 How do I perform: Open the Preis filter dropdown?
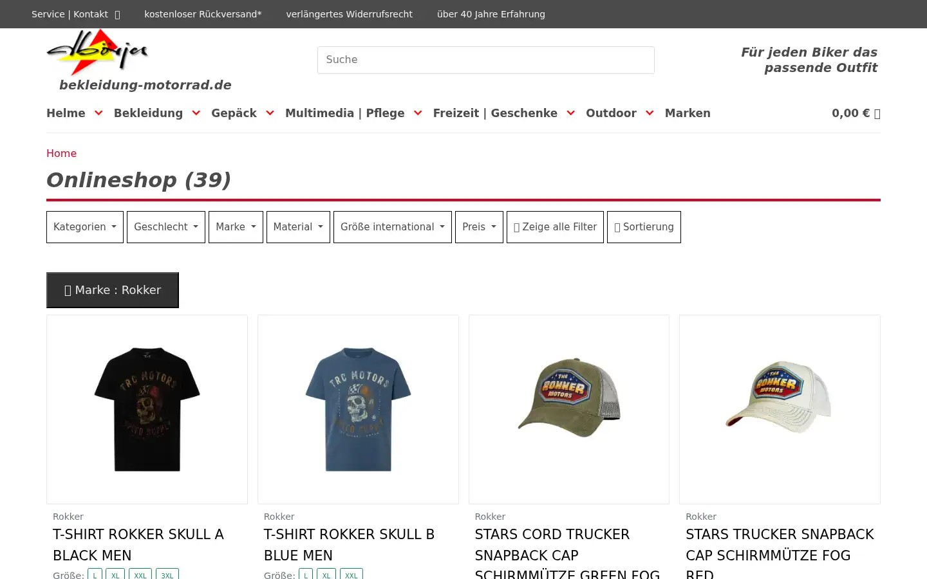(x=479, y=227)
